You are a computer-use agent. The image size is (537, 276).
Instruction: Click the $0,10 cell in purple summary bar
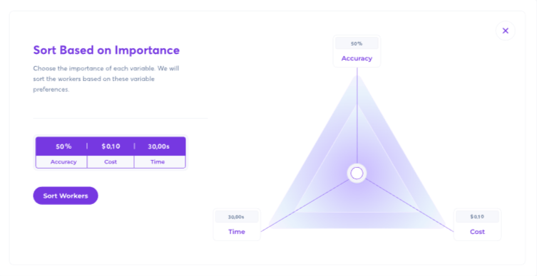click(x=111, y=147)
